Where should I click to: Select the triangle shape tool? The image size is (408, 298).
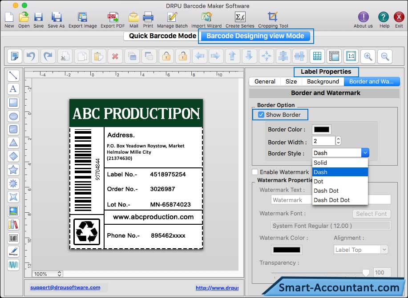13,143
